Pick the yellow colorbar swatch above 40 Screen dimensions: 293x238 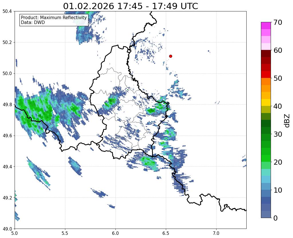266,102
